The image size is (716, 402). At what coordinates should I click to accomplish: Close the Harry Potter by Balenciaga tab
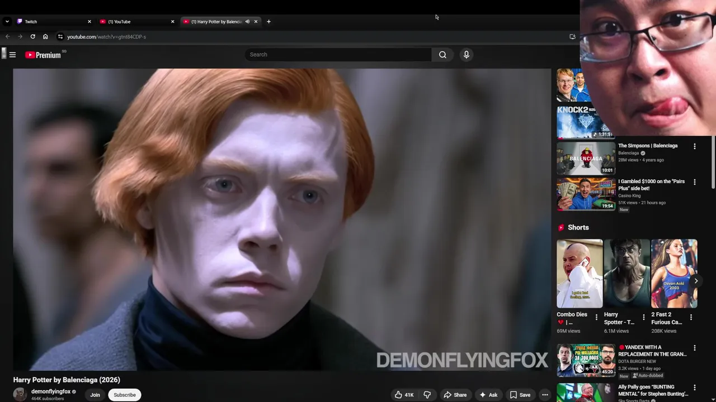point(256,22)
